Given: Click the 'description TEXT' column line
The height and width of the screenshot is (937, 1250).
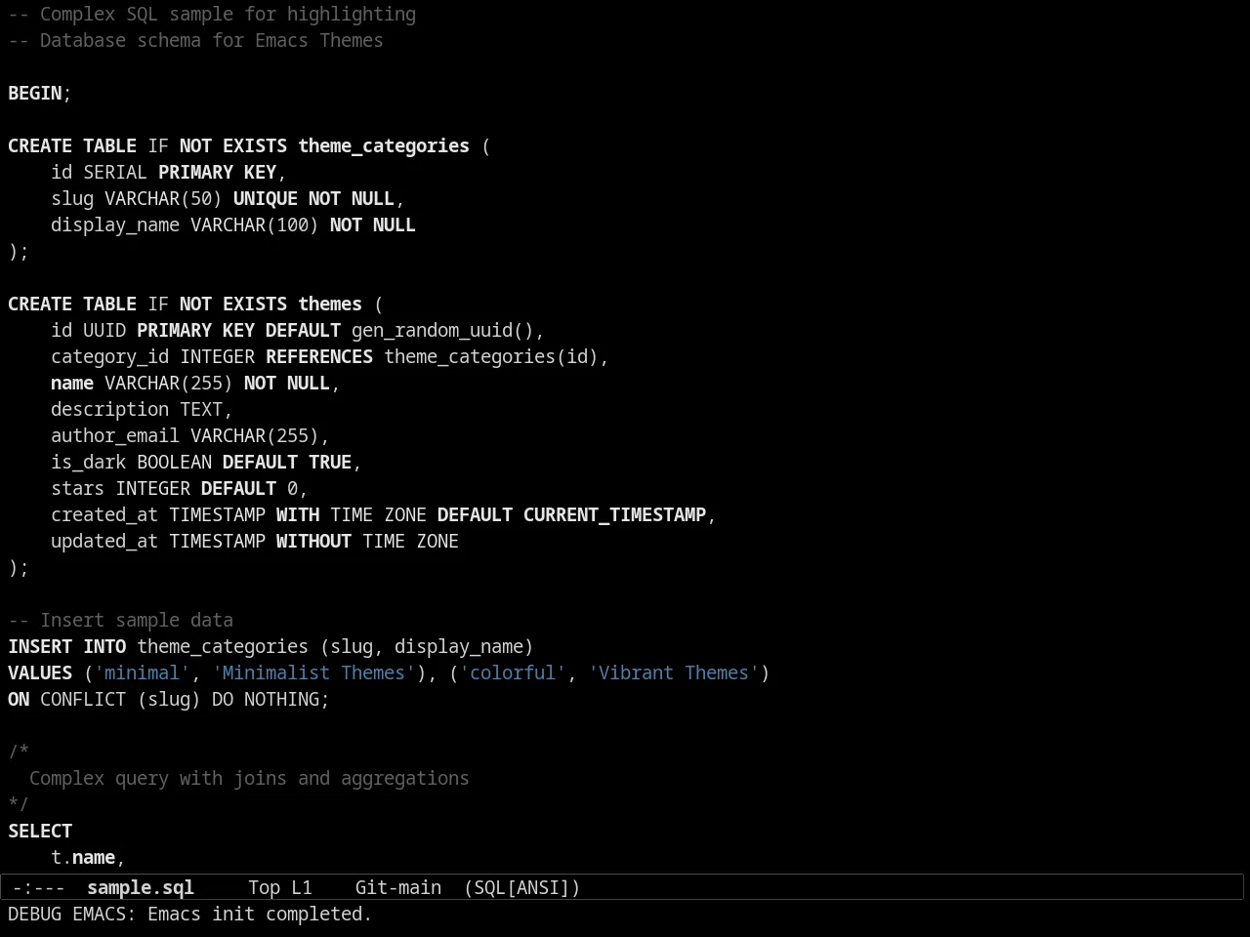Looking at the screenshot, I should (x=142, y=409).
